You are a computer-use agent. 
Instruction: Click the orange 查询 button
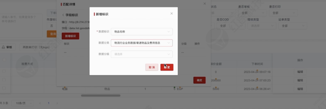(x=52, y=34)
